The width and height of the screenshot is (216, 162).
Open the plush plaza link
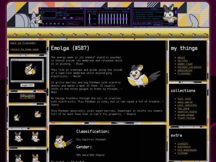coord(186,115)
